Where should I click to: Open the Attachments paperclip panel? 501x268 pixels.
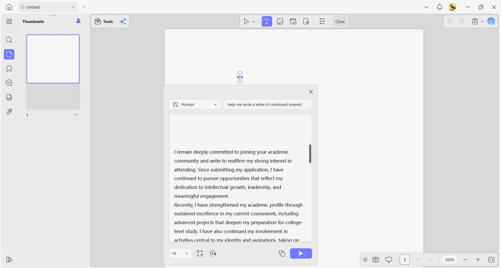[9, 112]
